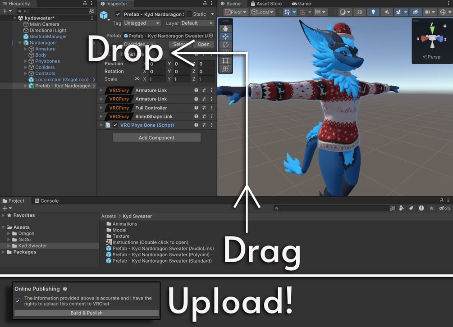Toggle 2D scene view mode
The height and width of the screenshot is (327, 453).
[359, 12]
